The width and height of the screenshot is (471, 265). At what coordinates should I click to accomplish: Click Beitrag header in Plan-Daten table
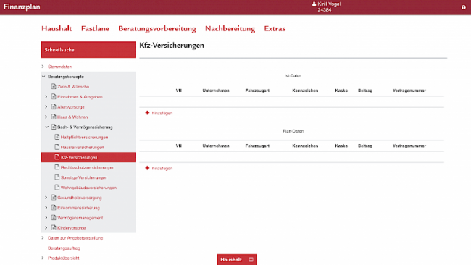click(365, 146)
